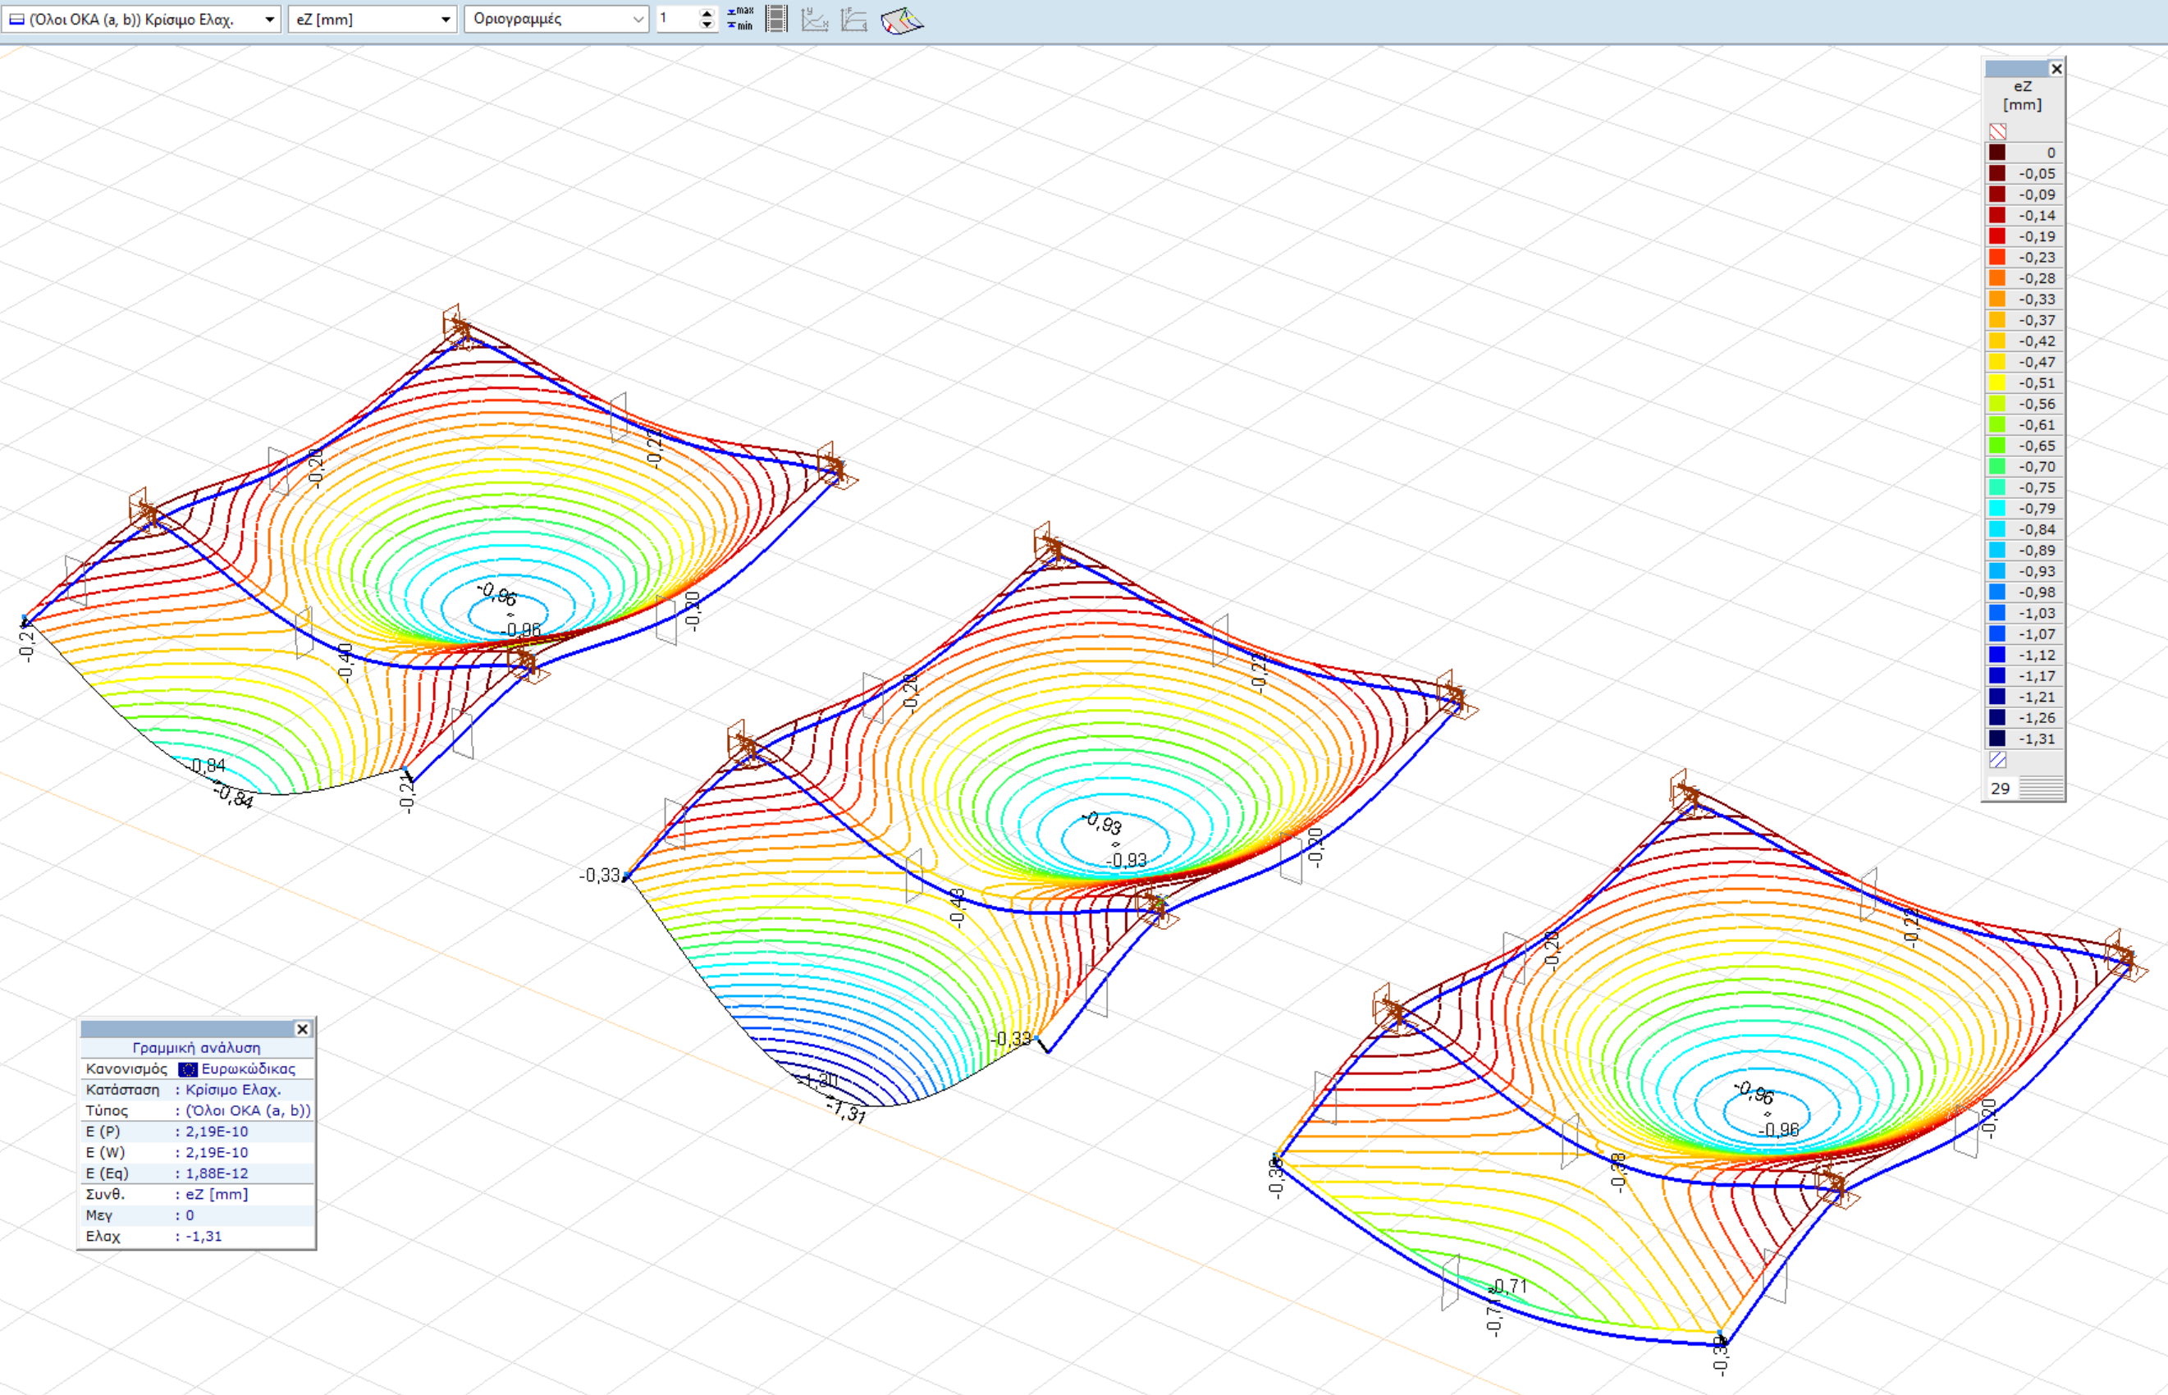Open the load combination dropdown (Όλοι ΟΚΑ)

[140, 19]
